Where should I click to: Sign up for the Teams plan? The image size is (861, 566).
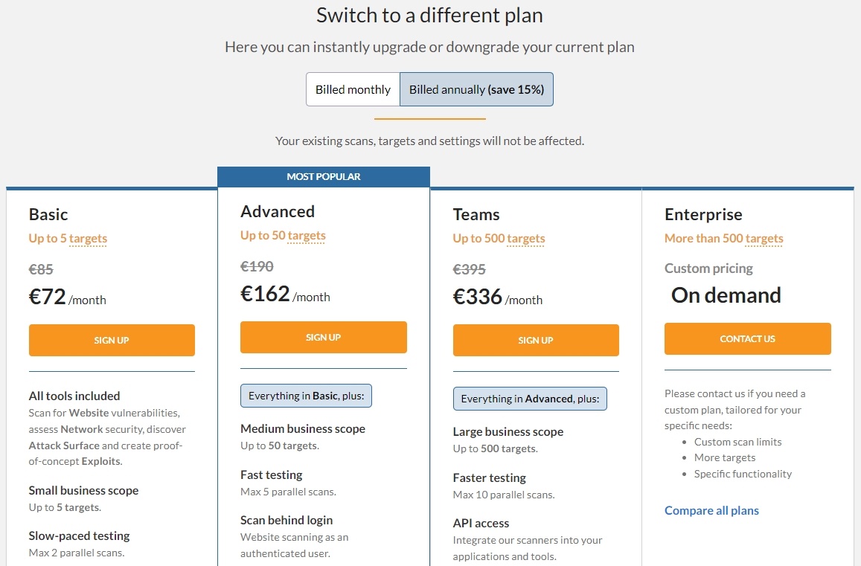(535, 340)
